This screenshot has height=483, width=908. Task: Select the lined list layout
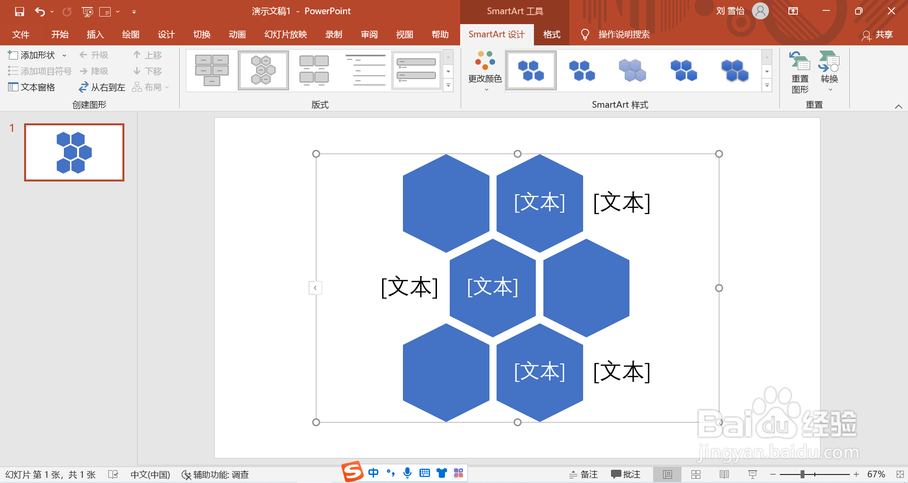365,70
